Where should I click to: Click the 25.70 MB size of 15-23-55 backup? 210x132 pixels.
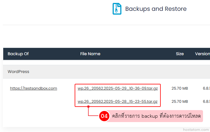180,102
